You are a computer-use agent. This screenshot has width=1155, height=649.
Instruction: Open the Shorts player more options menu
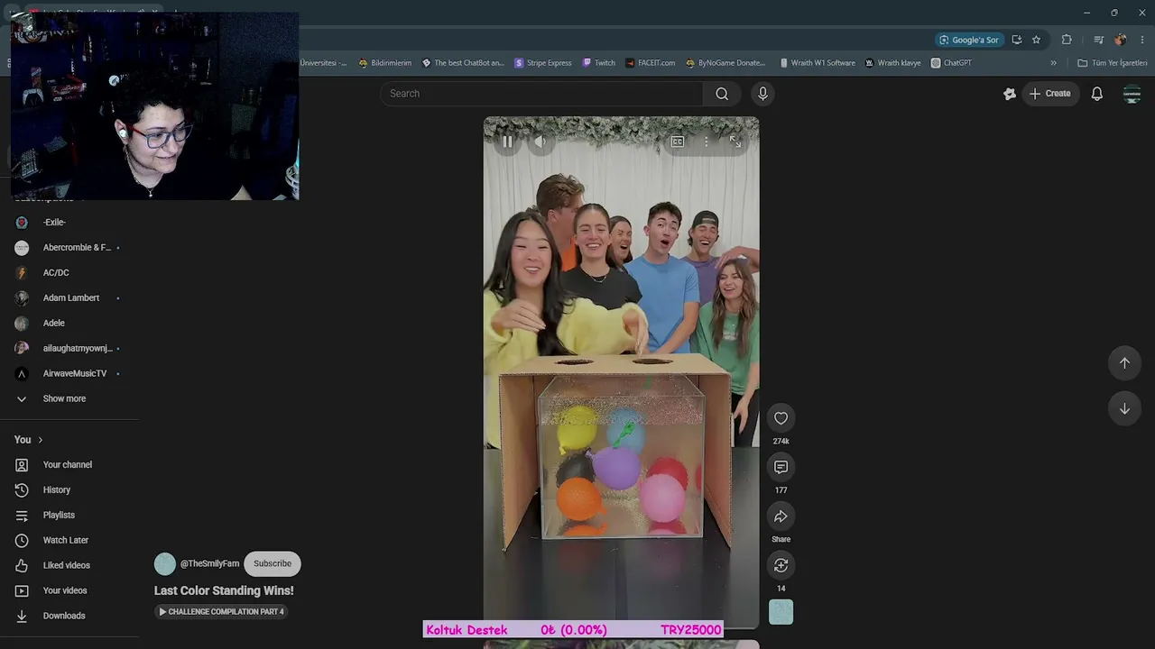coord(707,142)
